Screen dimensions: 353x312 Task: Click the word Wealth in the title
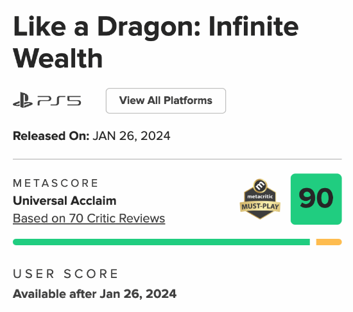pos(58,58)
